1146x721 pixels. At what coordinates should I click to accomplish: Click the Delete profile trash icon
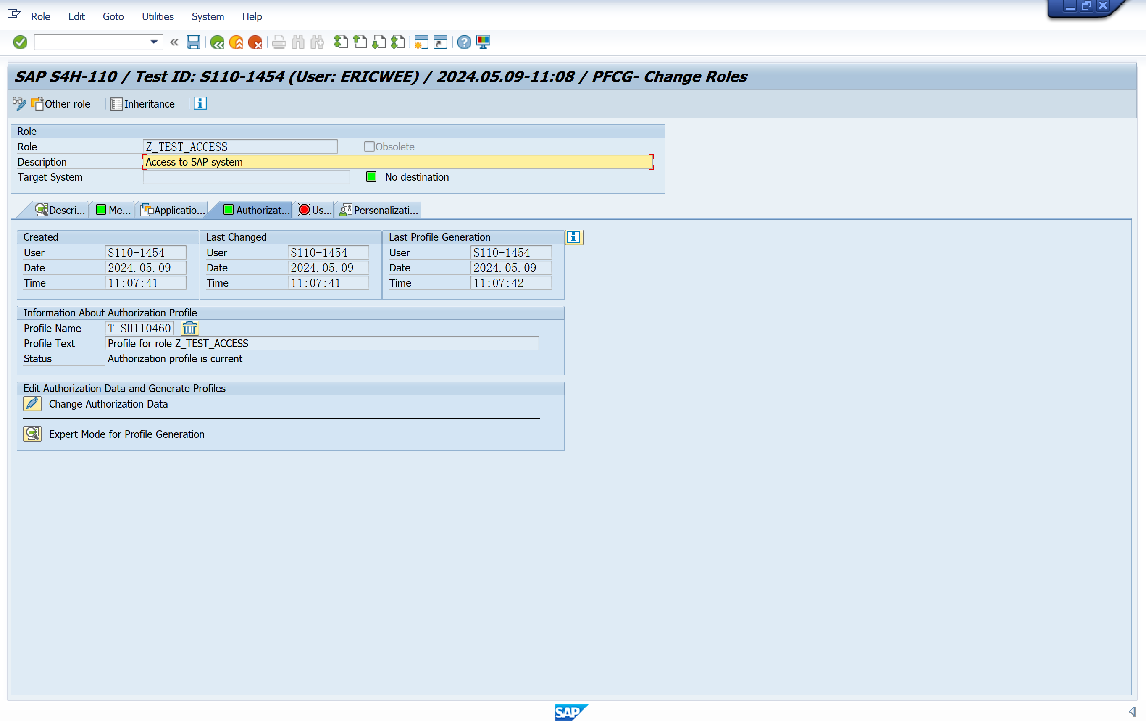coord(189,328)
